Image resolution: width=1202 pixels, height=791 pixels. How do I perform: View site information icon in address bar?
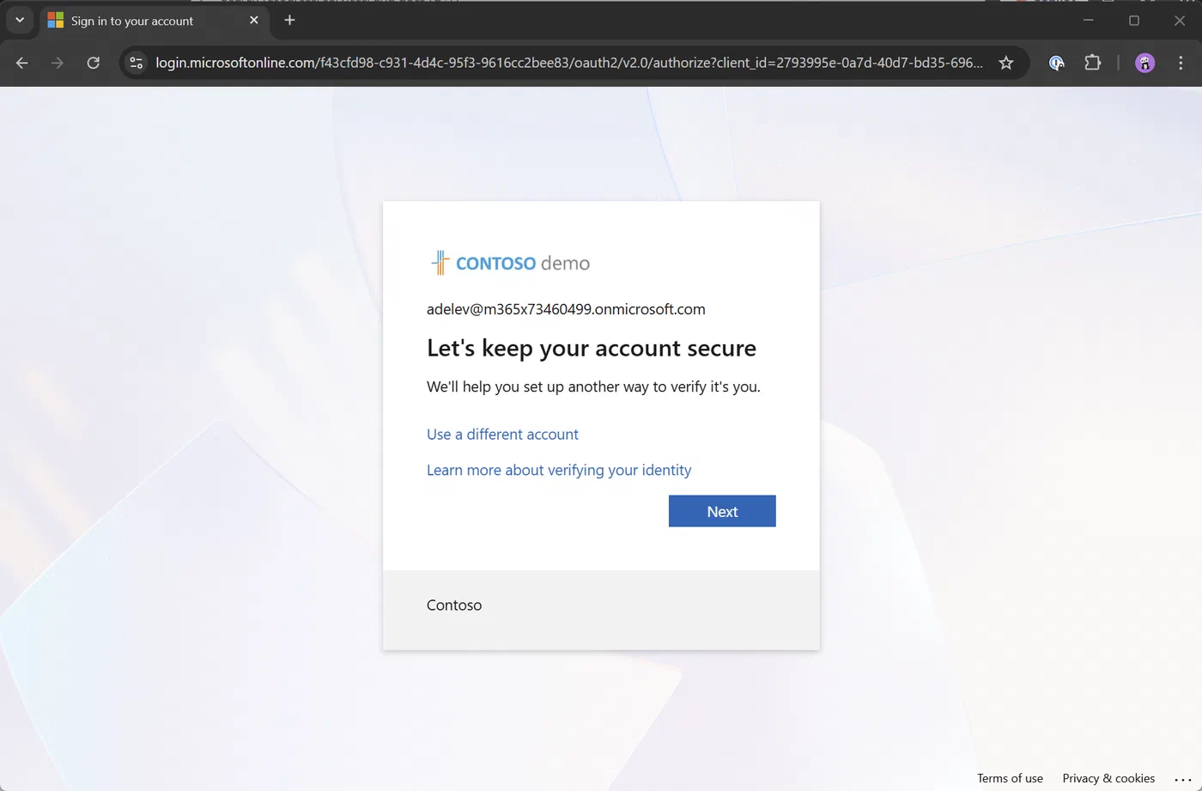tap(136, 63)
